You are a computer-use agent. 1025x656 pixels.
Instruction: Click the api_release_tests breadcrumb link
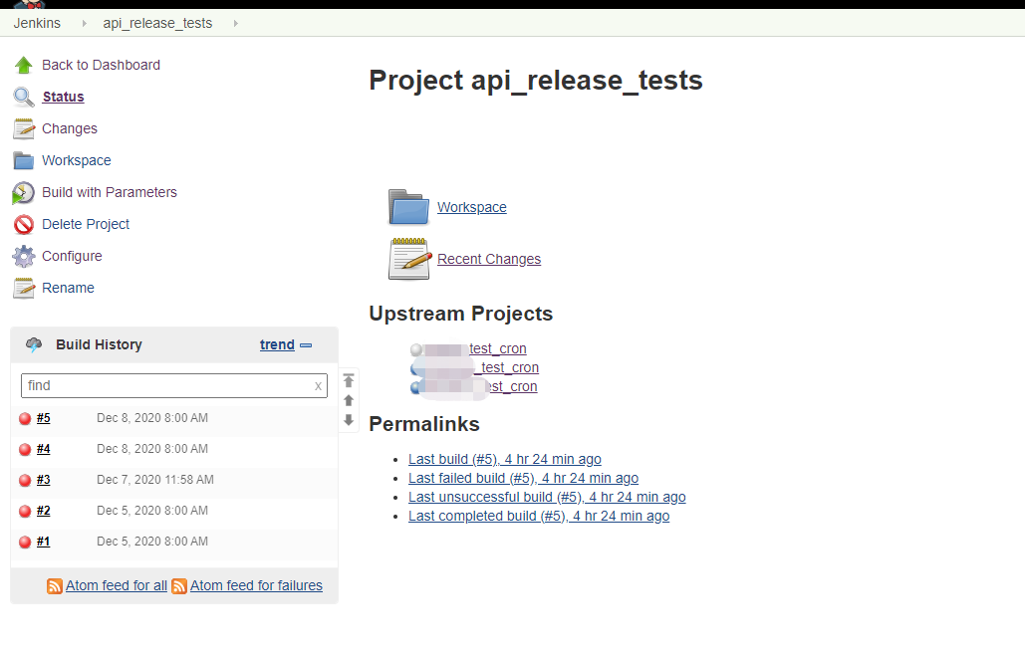pyautogui.click(x=157, y=24)
